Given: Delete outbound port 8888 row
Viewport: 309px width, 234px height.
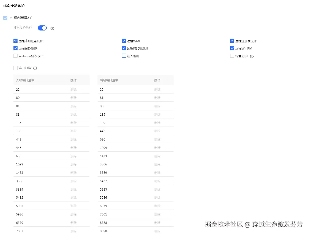Looking at the screenshot, I should click(157, 223).
